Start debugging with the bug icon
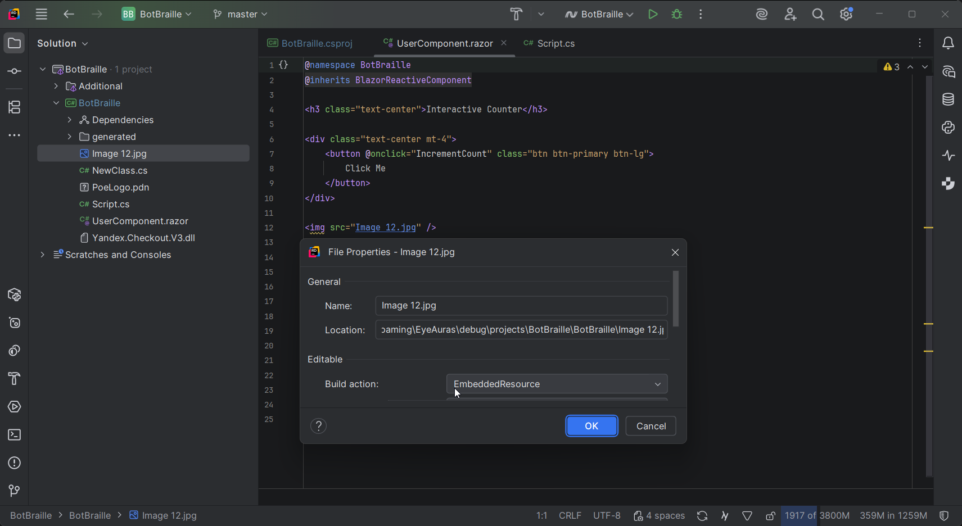 coord(677,14)
